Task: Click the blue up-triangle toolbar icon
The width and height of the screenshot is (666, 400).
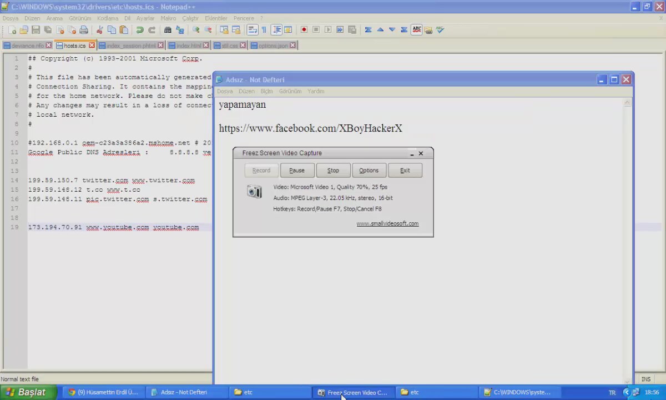Action: 380,30
